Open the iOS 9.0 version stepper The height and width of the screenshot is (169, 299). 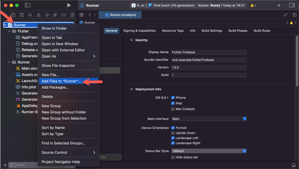[x=162, y=97]
